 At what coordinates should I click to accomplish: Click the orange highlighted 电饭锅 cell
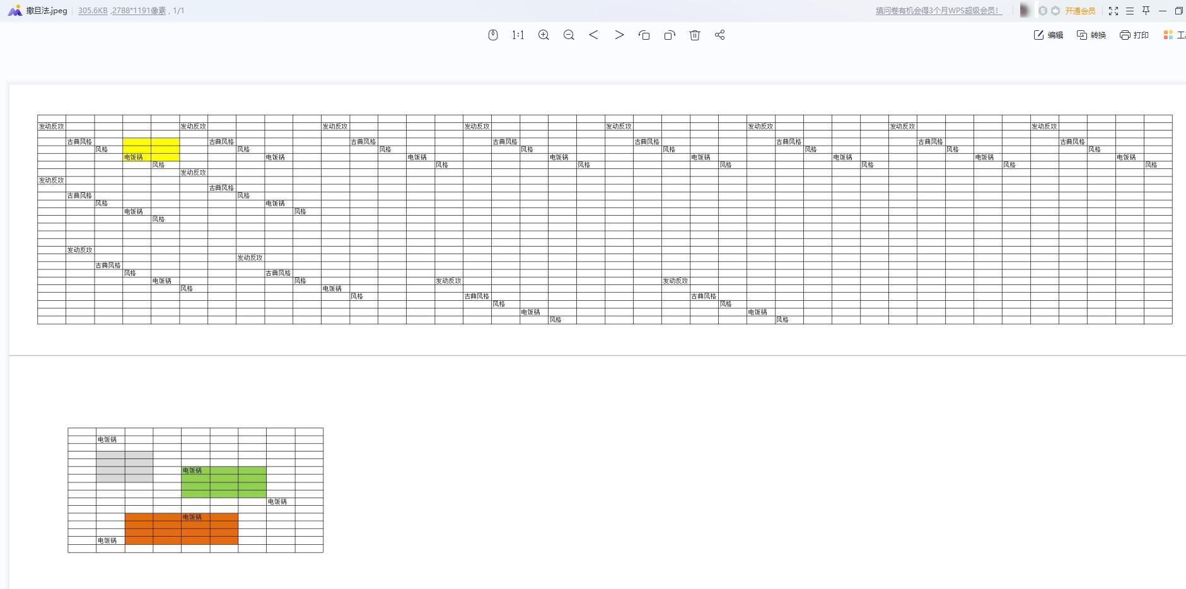[x=195, y=517]
